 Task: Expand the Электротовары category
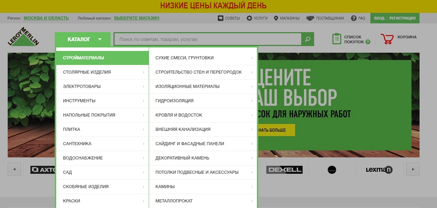(x=102, y=87)
